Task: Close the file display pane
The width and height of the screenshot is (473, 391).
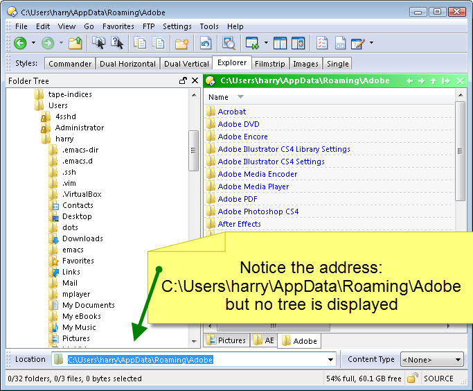Action: [460, 80]
